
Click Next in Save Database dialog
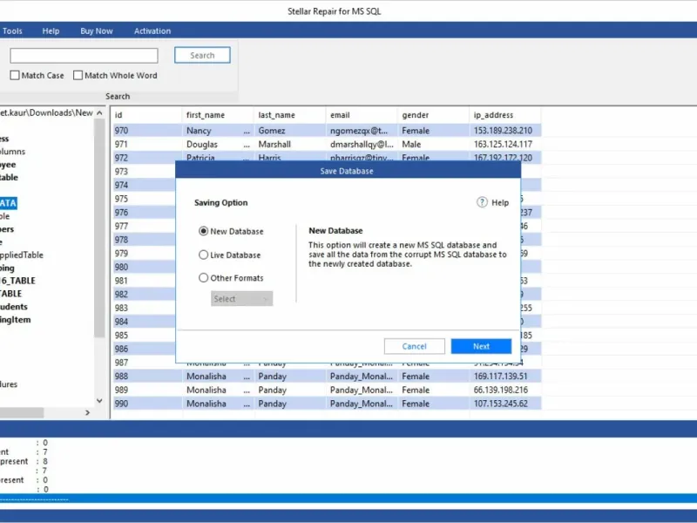[x=481, y=346]
